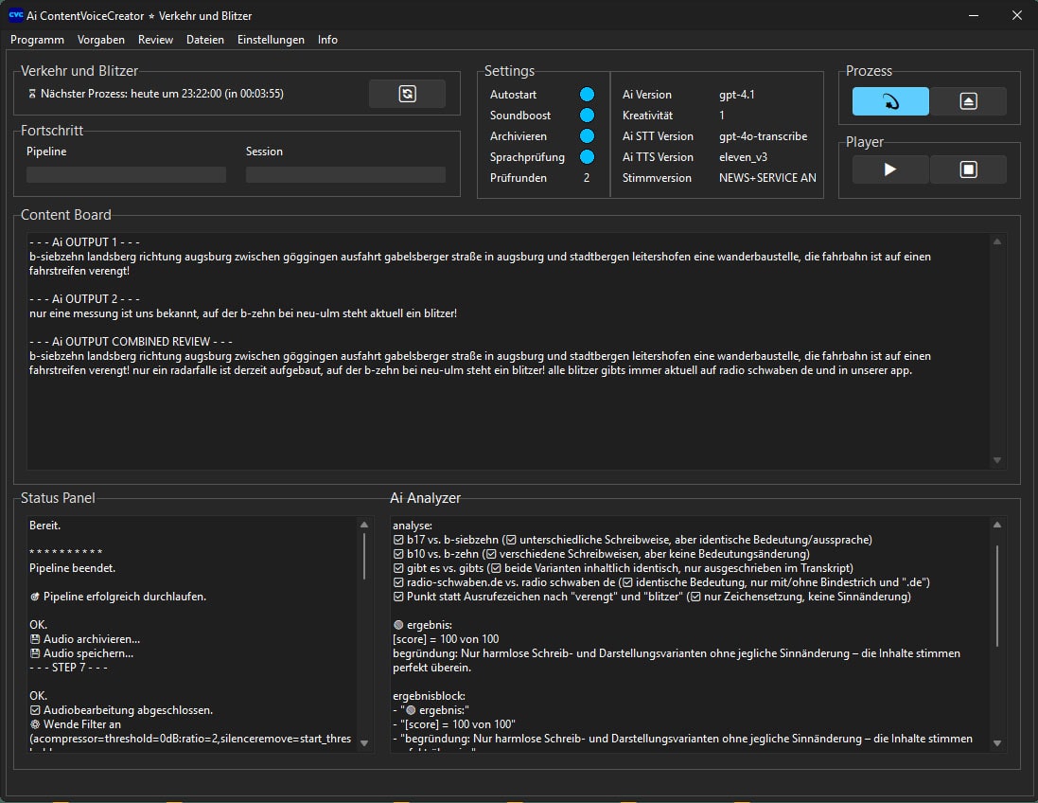Screen dimensions: 1038x803
Task: Open the Stimmversion selector NEWS+SERVICE AN
Action: point(767,177)
